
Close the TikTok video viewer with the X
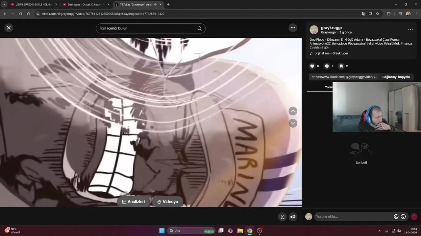coord(9,28)
